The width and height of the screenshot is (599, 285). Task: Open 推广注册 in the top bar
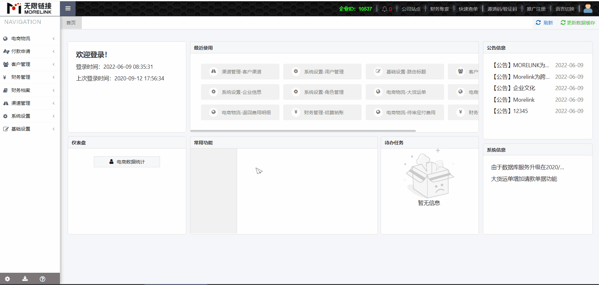(536, 9)
